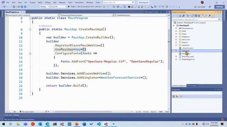Click the Error List tab at bottom
Screen dimensions: 227x127
8,115
